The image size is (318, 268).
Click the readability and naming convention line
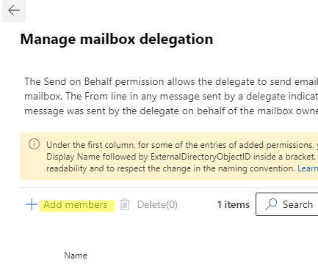[x=170, y=168]
